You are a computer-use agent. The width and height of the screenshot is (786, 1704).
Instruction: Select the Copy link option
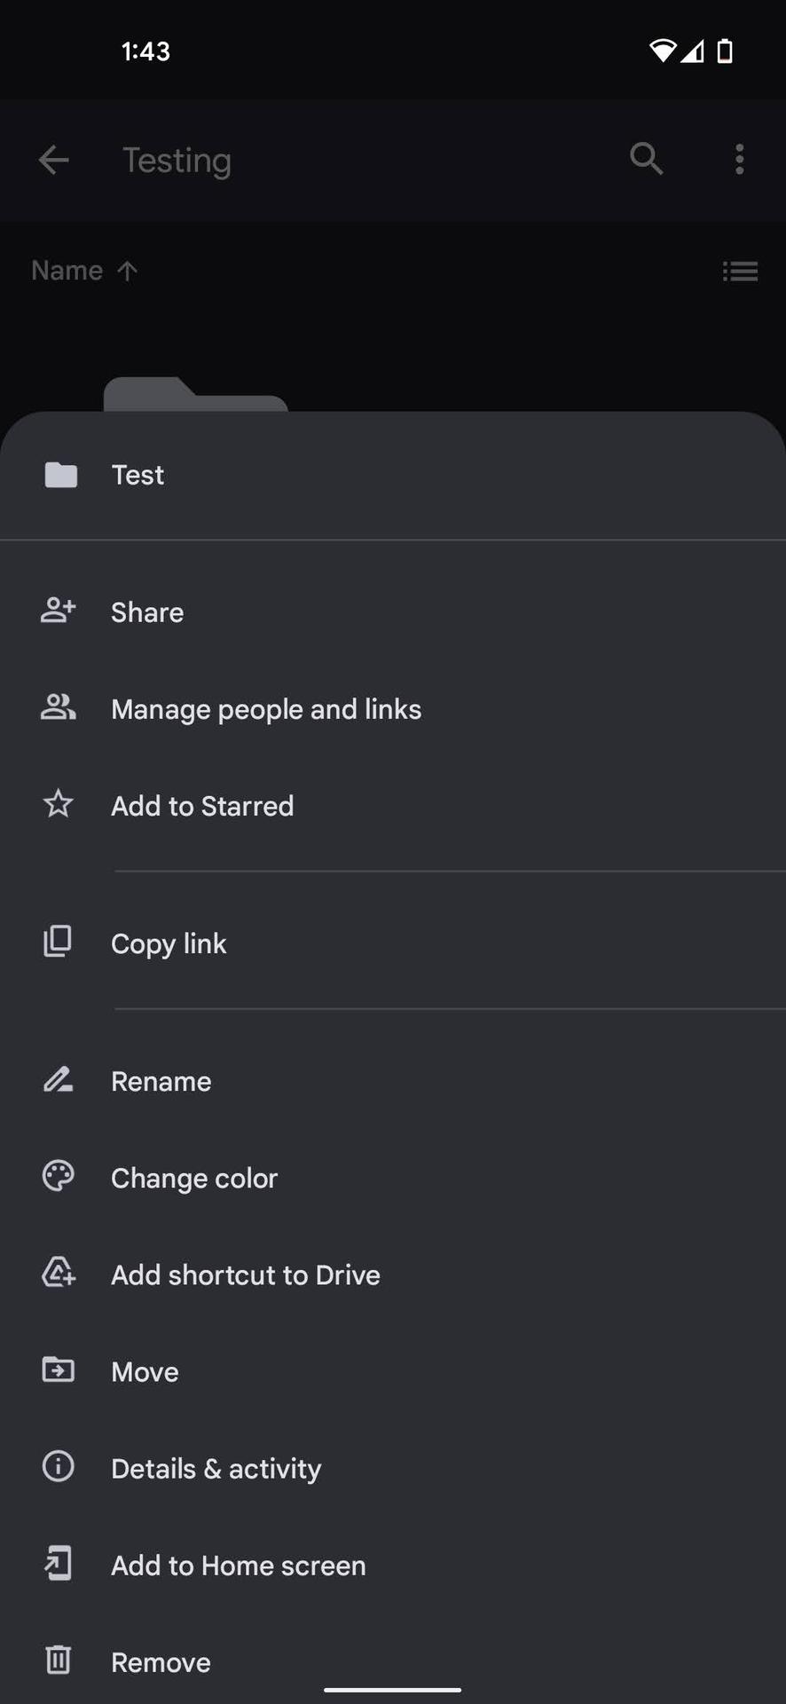[x=169, y=943]
